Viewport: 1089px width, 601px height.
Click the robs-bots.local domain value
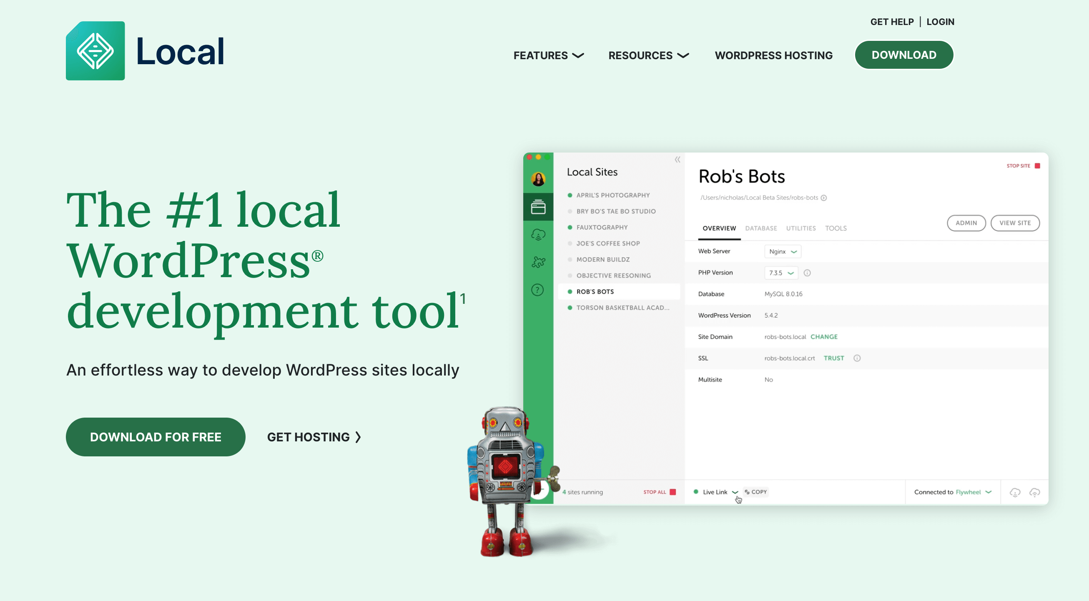point(785,337)
